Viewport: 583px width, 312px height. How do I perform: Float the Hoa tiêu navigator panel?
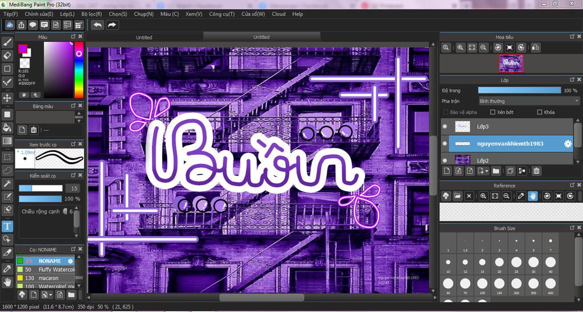click(x=572, y=36)
